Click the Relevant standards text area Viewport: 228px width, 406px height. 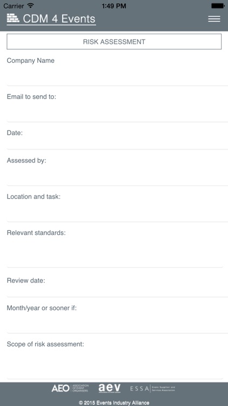click(x=115, y=253)
